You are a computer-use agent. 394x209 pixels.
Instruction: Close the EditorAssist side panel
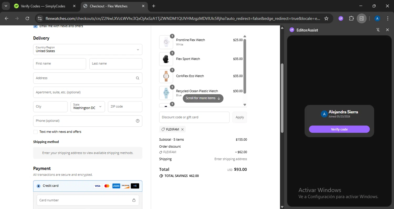click(x=387, y=30)
